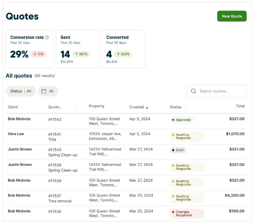253x224 pixels.
Task: Click the Draft status badge for #11540
Action: [x=178, y=150]
